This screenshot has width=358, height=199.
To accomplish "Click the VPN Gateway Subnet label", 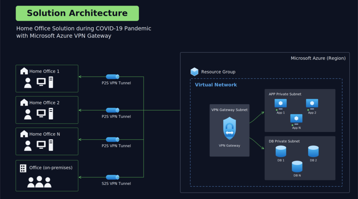I will pyautogui.click(x=229, y=110).
